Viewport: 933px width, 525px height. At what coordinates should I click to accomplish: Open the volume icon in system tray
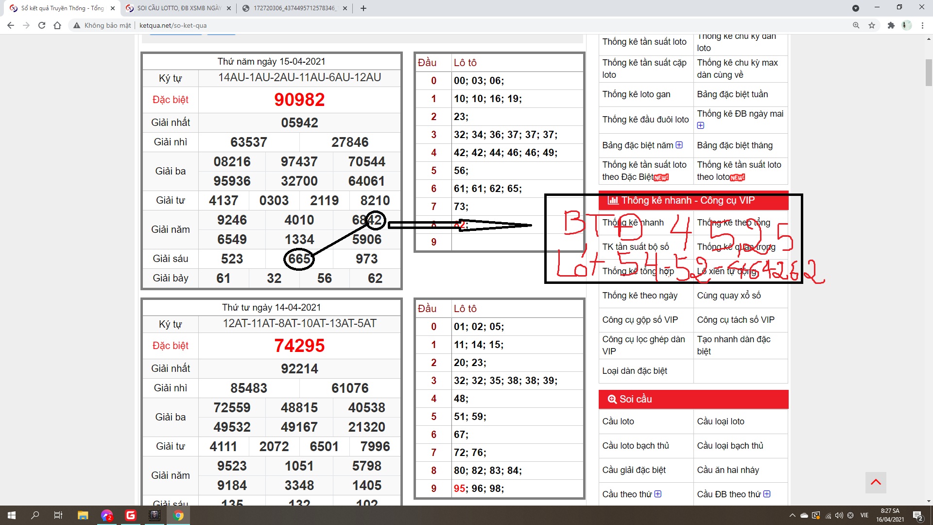pyautogui.click(x=839, y=515)
